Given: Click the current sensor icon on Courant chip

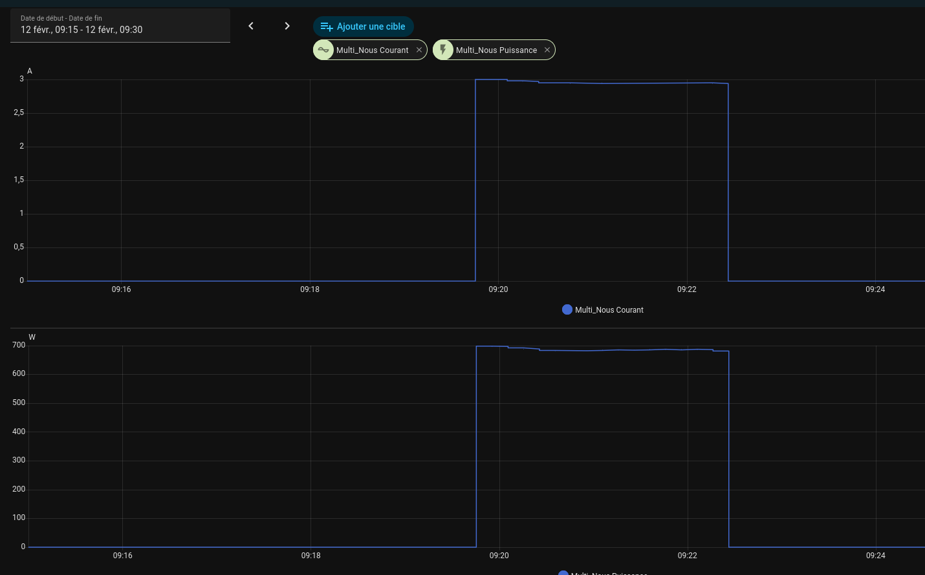Looking at the screenshot, I should tap(323, 50).
